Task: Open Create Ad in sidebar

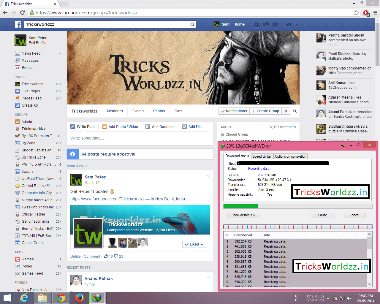Action: tap(29, 105)
